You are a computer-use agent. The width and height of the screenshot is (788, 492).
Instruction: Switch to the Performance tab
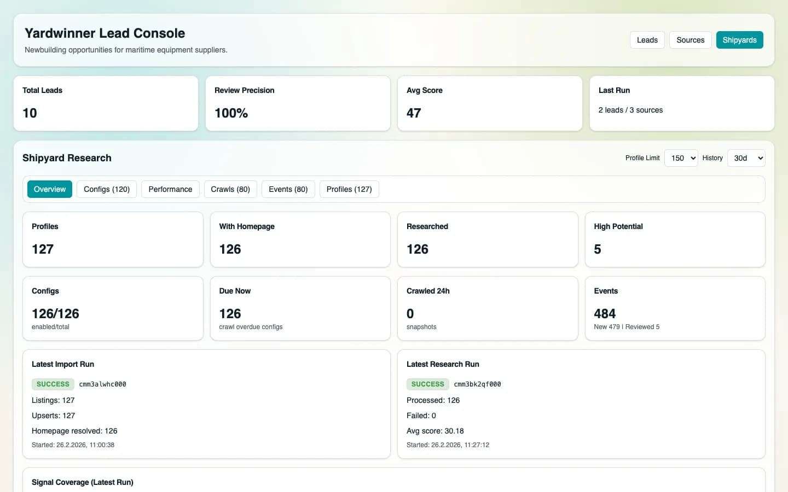point(170,189)
